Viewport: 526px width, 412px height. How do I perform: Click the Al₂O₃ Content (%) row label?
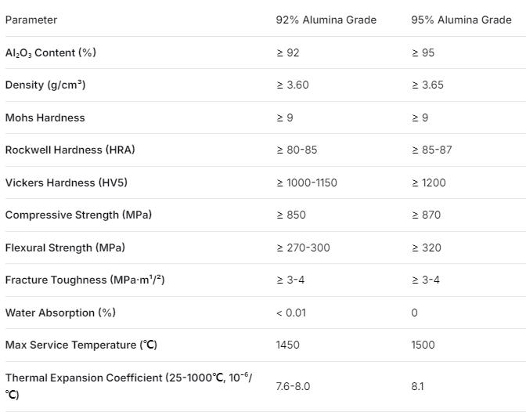tap(51, 52)
